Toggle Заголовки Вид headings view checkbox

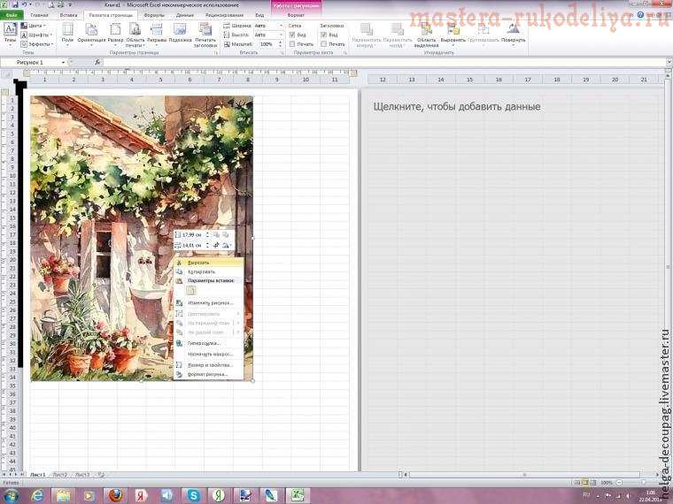pyautogui.click(x=323, y=34)
